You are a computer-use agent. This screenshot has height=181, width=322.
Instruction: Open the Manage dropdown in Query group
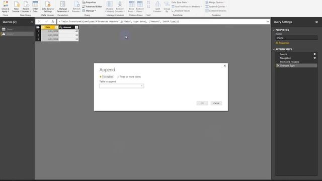[89, 11]
